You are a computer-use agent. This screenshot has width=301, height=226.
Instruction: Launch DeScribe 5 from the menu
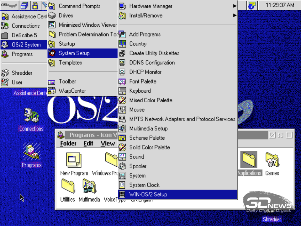24,35
